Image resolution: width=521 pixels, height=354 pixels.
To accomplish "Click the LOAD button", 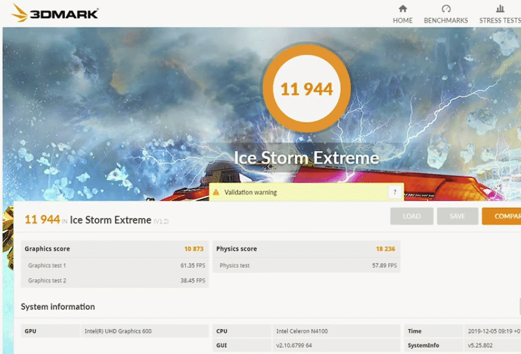I will [x=412, y=216].
